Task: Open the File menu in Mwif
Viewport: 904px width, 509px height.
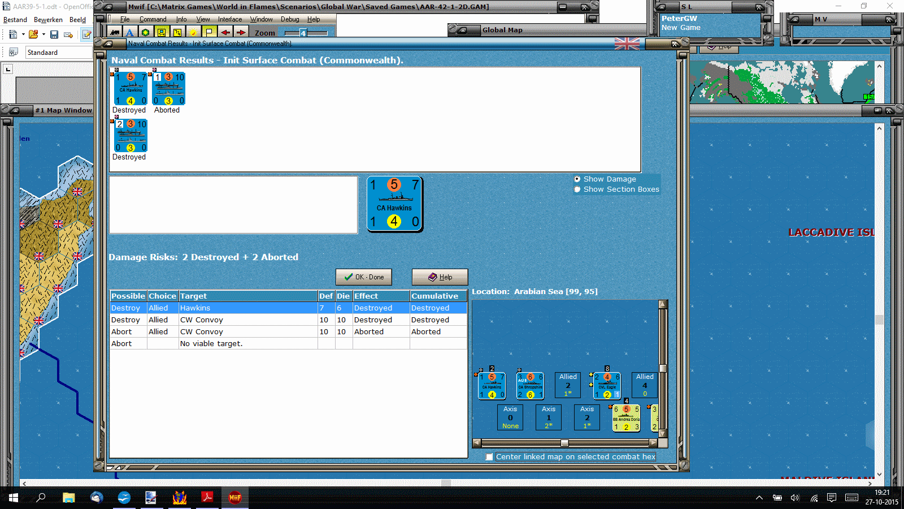Action: pyautogui.click(x=125, y=19)
